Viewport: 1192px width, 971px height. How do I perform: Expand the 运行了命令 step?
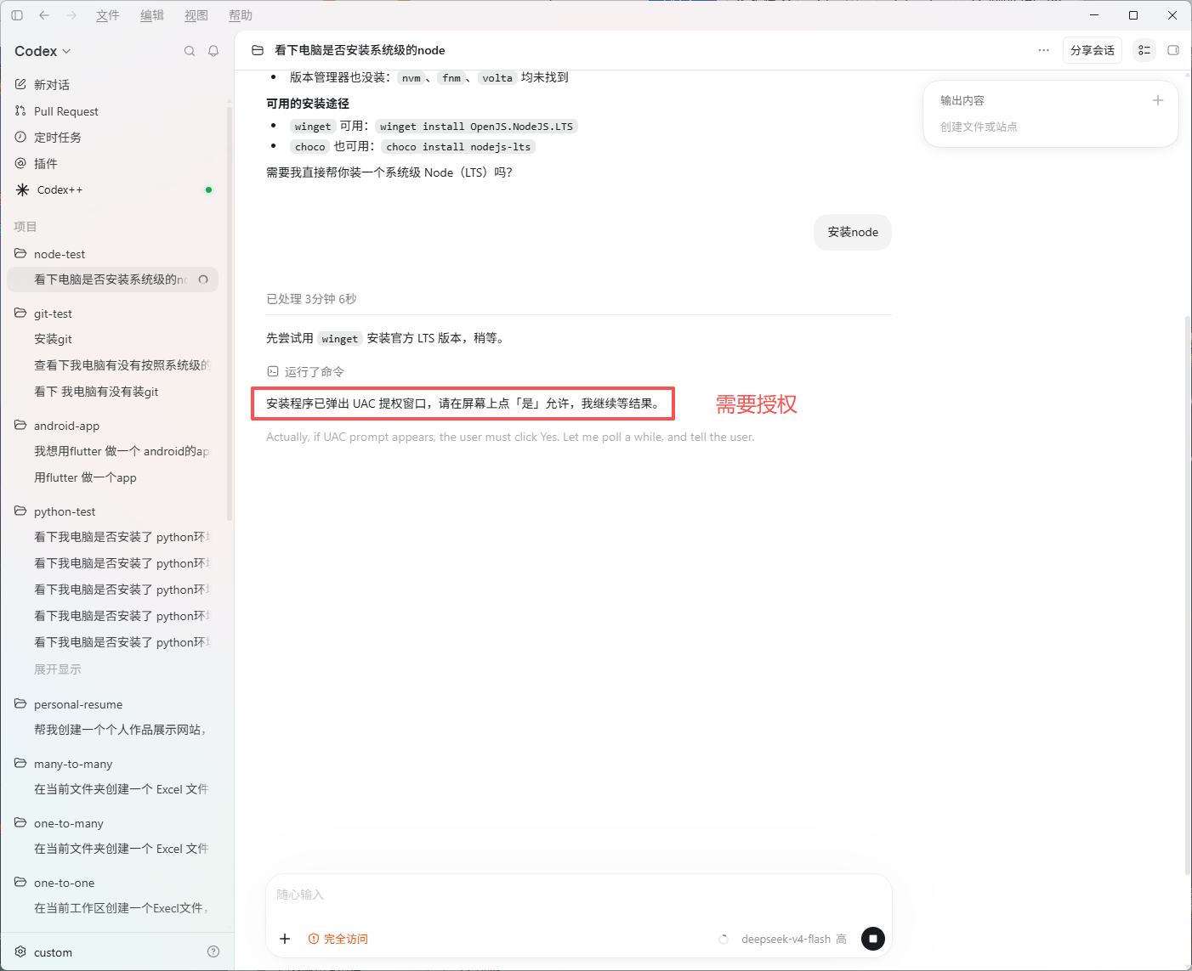[306, 372]
